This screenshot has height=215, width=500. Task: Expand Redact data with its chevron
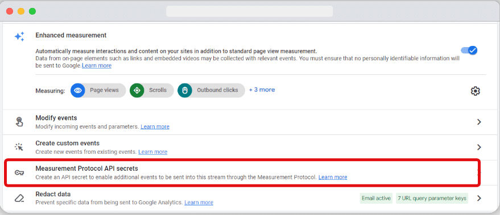coord(478,198)
